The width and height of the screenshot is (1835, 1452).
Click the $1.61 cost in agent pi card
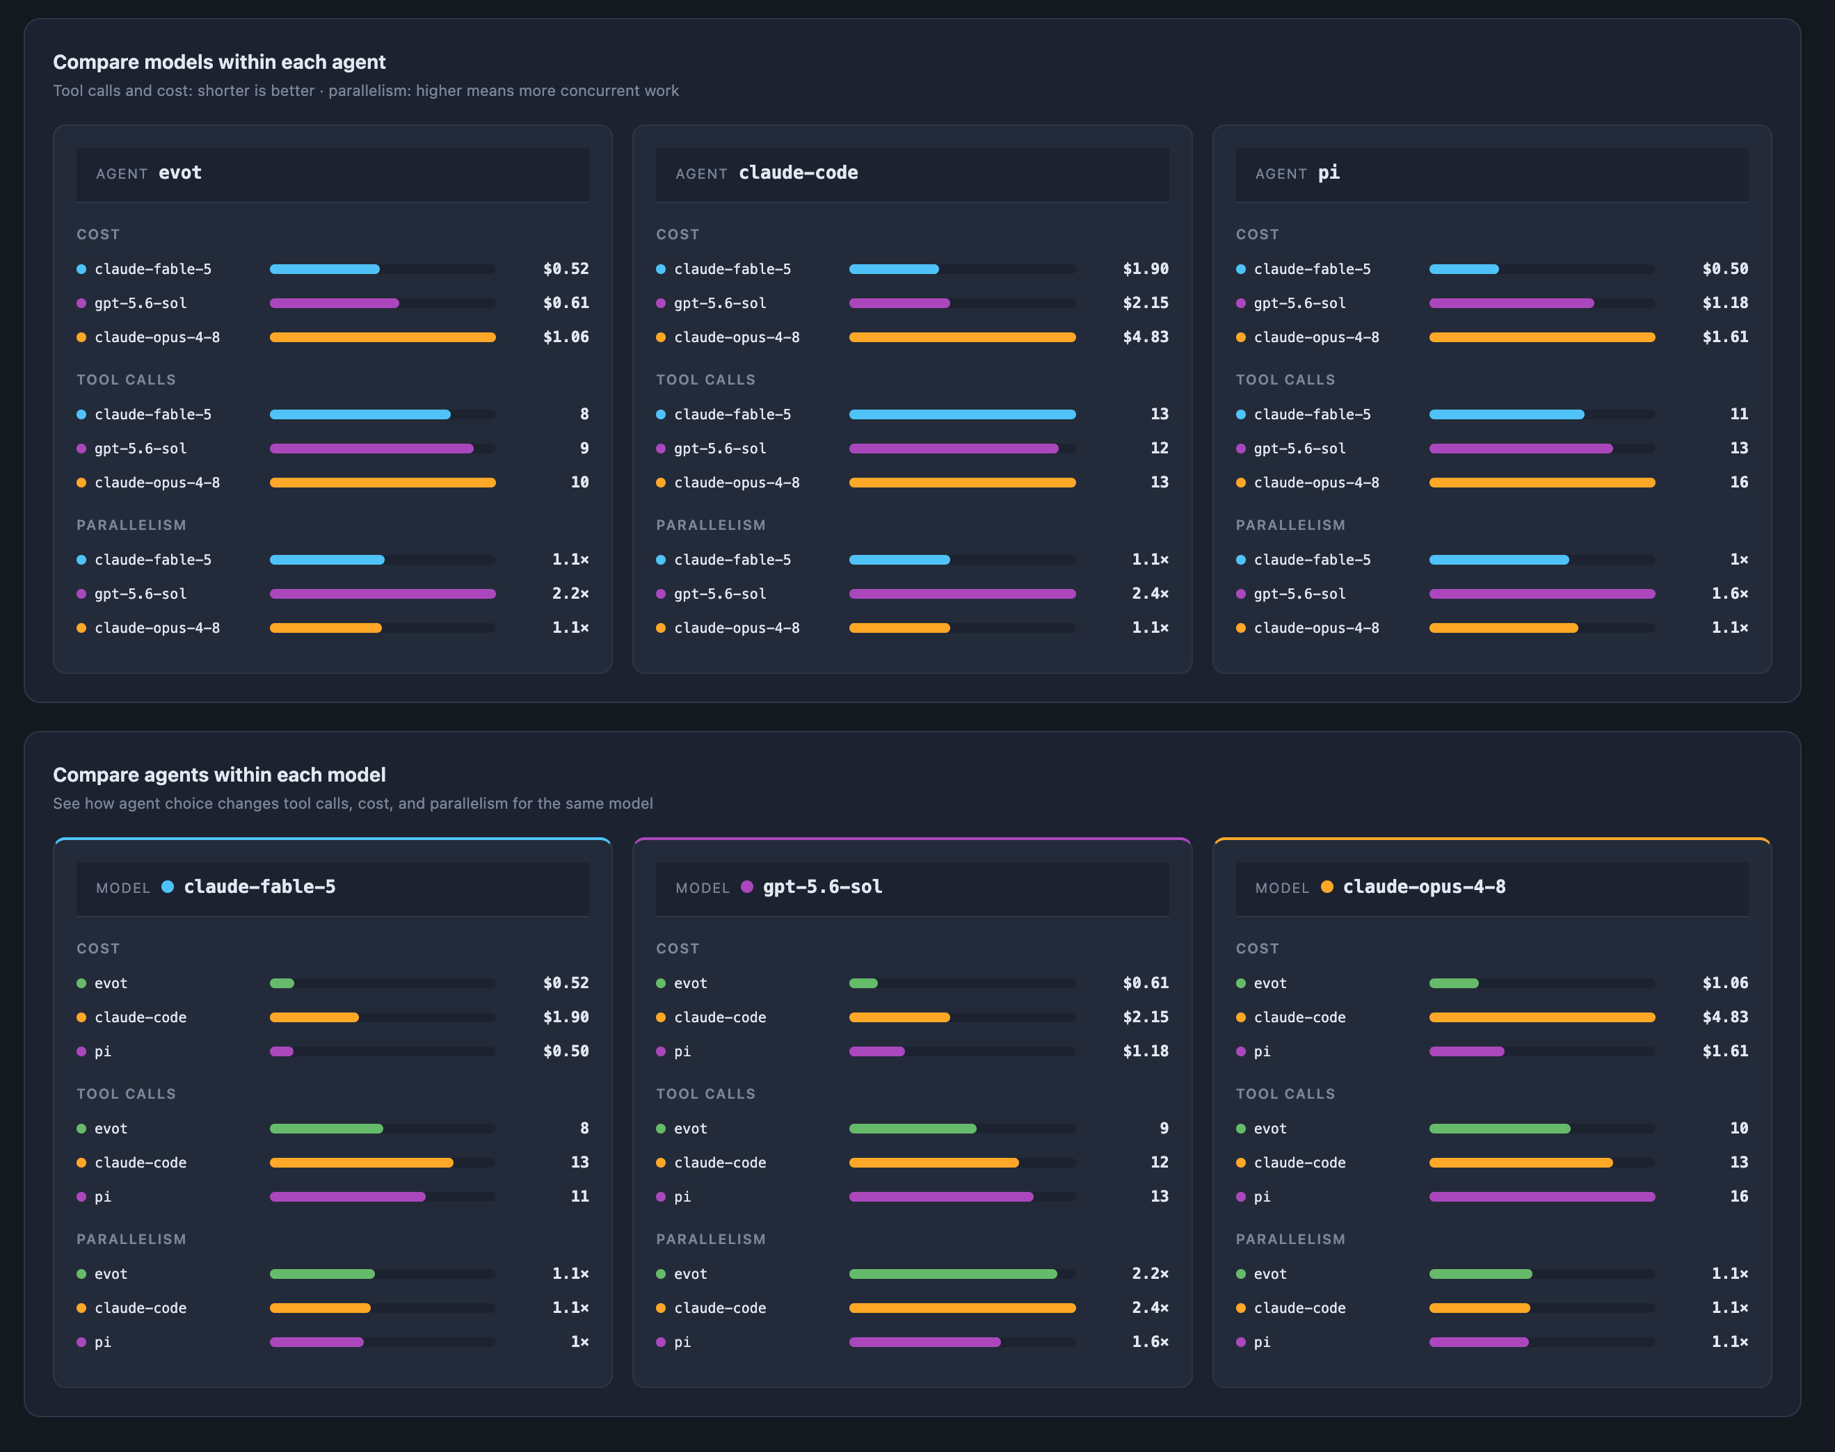point(1725,337)
